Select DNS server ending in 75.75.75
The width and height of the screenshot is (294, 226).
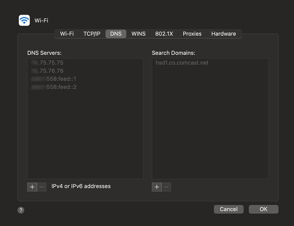pos(47,63)
